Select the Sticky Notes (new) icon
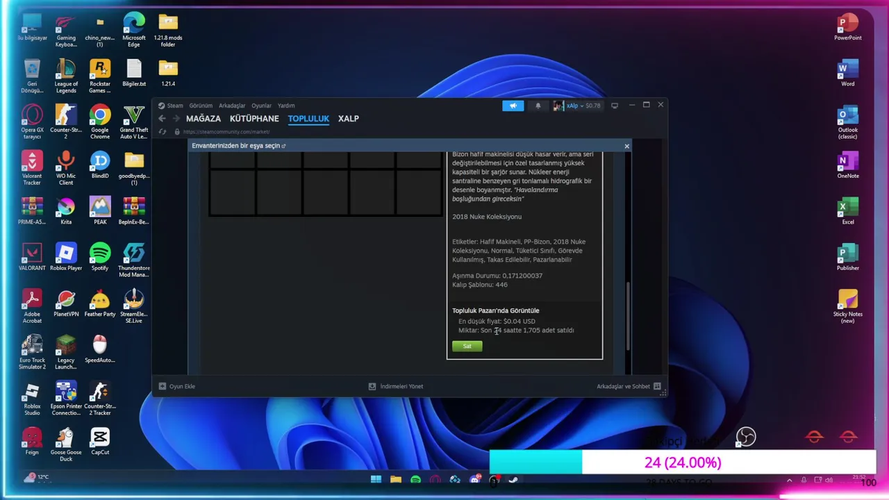The image size is (889, 500). (x=848, y=306)
